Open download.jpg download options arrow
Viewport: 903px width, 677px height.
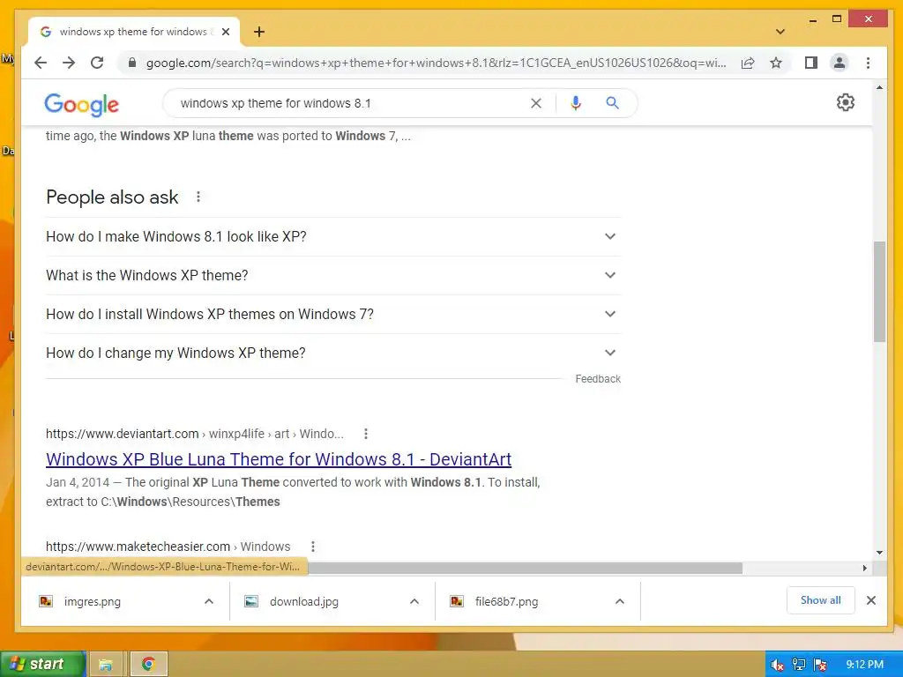414,601
